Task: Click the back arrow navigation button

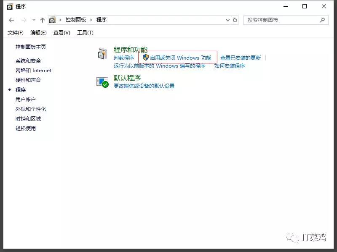Action: [11, 20]
